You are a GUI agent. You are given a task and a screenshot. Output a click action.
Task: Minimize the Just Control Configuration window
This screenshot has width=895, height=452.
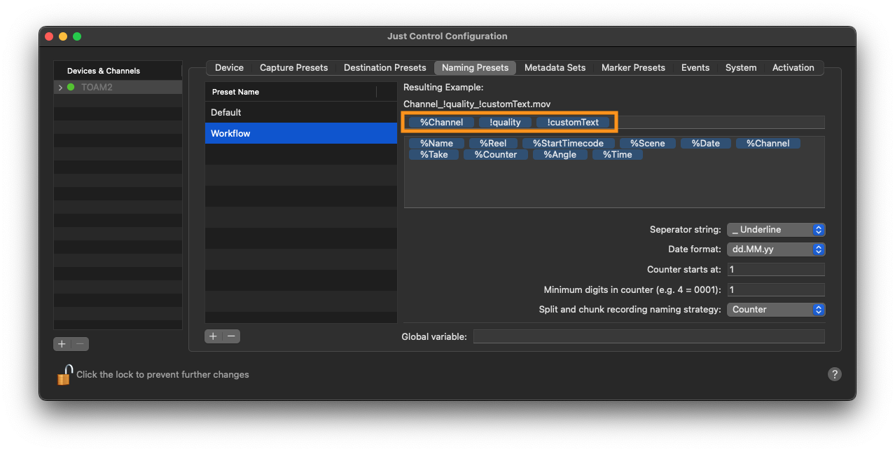coord(63,36)
